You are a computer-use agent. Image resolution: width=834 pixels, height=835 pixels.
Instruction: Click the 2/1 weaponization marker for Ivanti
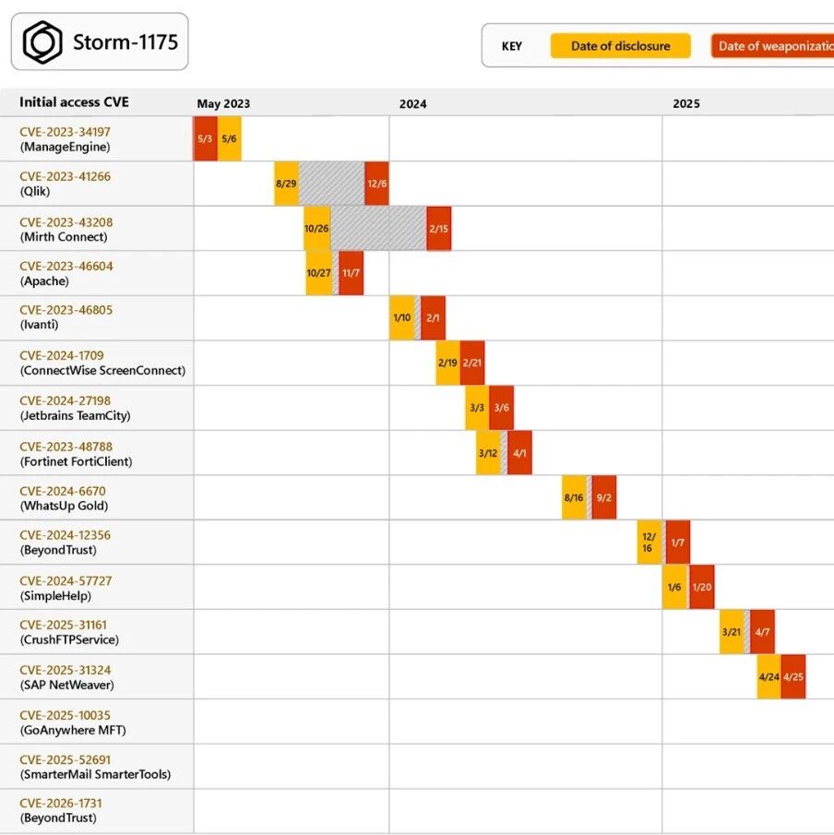tap(433, 318)
